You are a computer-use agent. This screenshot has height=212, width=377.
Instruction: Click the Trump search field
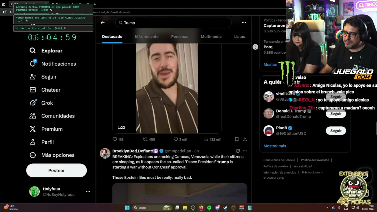(x=173, y=23)
